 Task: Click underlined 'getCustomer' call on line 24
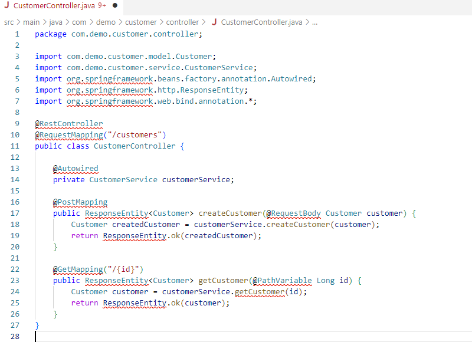click(260, 292)
